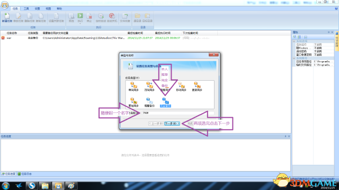Viewport: 339px width, 190px height.
Task: Open the 工具 ribbon tab
Action: click(x=26, y=8)
